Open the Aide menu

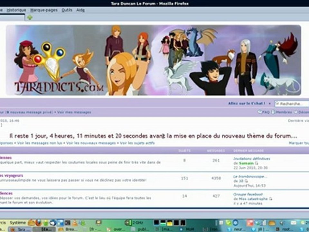tap(80, 10)
